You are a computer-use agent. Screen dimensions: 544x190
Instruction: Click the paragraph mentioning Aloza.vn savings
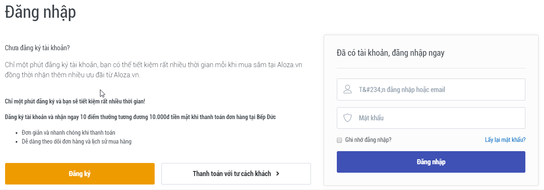pos(153,70)
